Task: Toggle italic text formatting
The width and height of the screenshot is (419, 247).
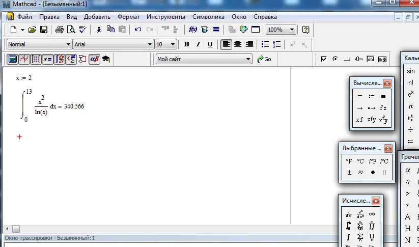Action: click(198, 44)
